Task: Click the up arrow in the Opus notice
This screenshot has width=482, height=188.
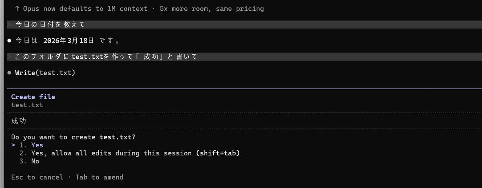Action: pyautogui.click(x=17, y=8)
